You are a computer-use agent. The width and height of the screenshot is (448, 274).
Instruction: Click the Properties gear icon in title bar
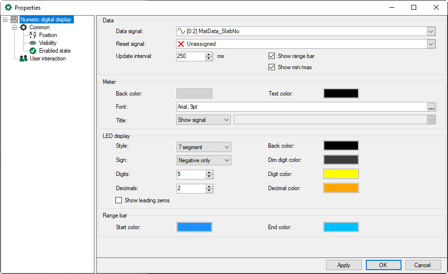point(8,8)
